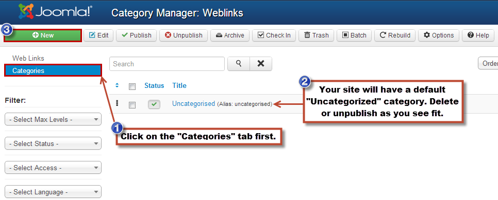Screen dimensions: 498x200
Task: Click the Edit toolbar button
Action: [98, 35]
